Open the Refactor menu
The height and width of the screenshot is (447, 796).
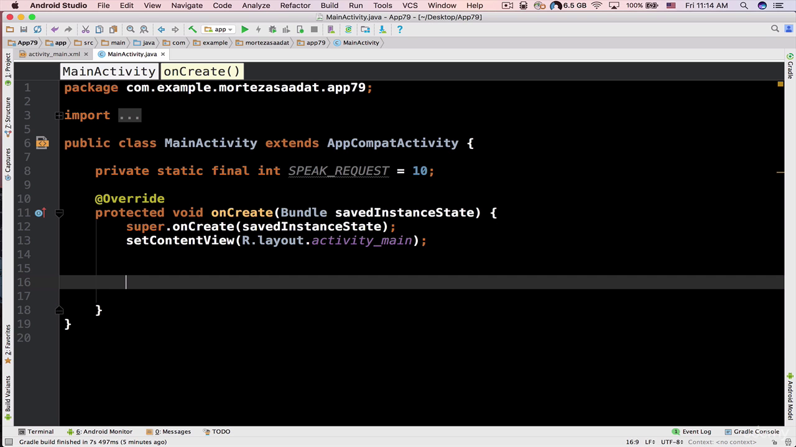click(x=295, y=6)
